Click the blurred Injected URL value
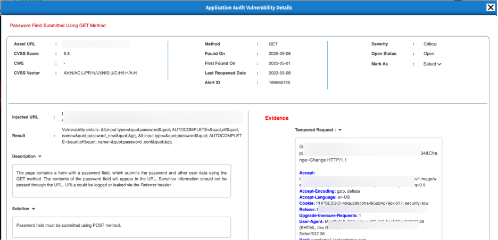Image resolution: width=498 pixels, height=240 pixels. (152, 117)
